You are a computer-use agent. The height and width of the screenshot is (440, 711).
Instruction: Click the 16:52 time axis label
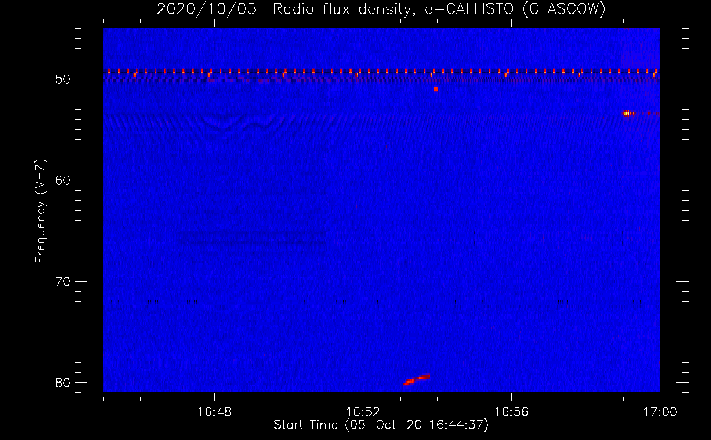click(363, 412)
